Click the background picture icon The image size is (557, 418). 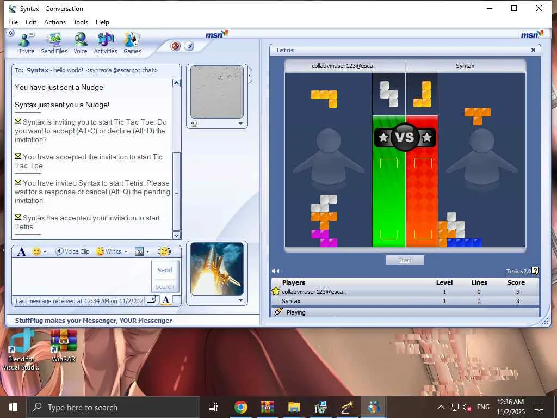tap(139, 251)
